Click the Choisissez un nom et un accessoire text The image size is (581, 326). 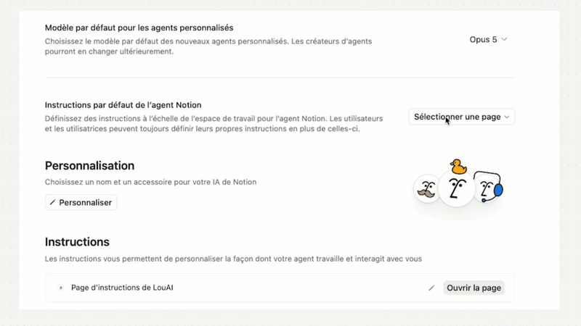coord(150,182)
